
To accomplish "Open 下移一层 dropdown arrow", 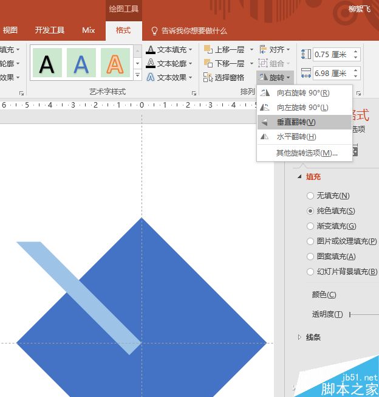I will [x=251, y=63].
